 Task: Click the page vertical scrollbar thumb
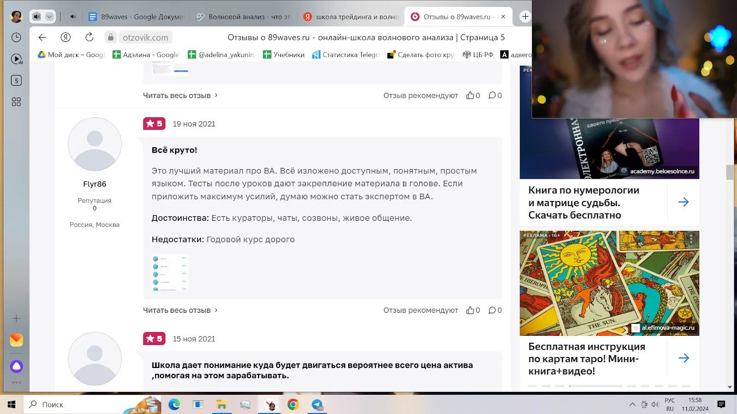coord(730,172)
